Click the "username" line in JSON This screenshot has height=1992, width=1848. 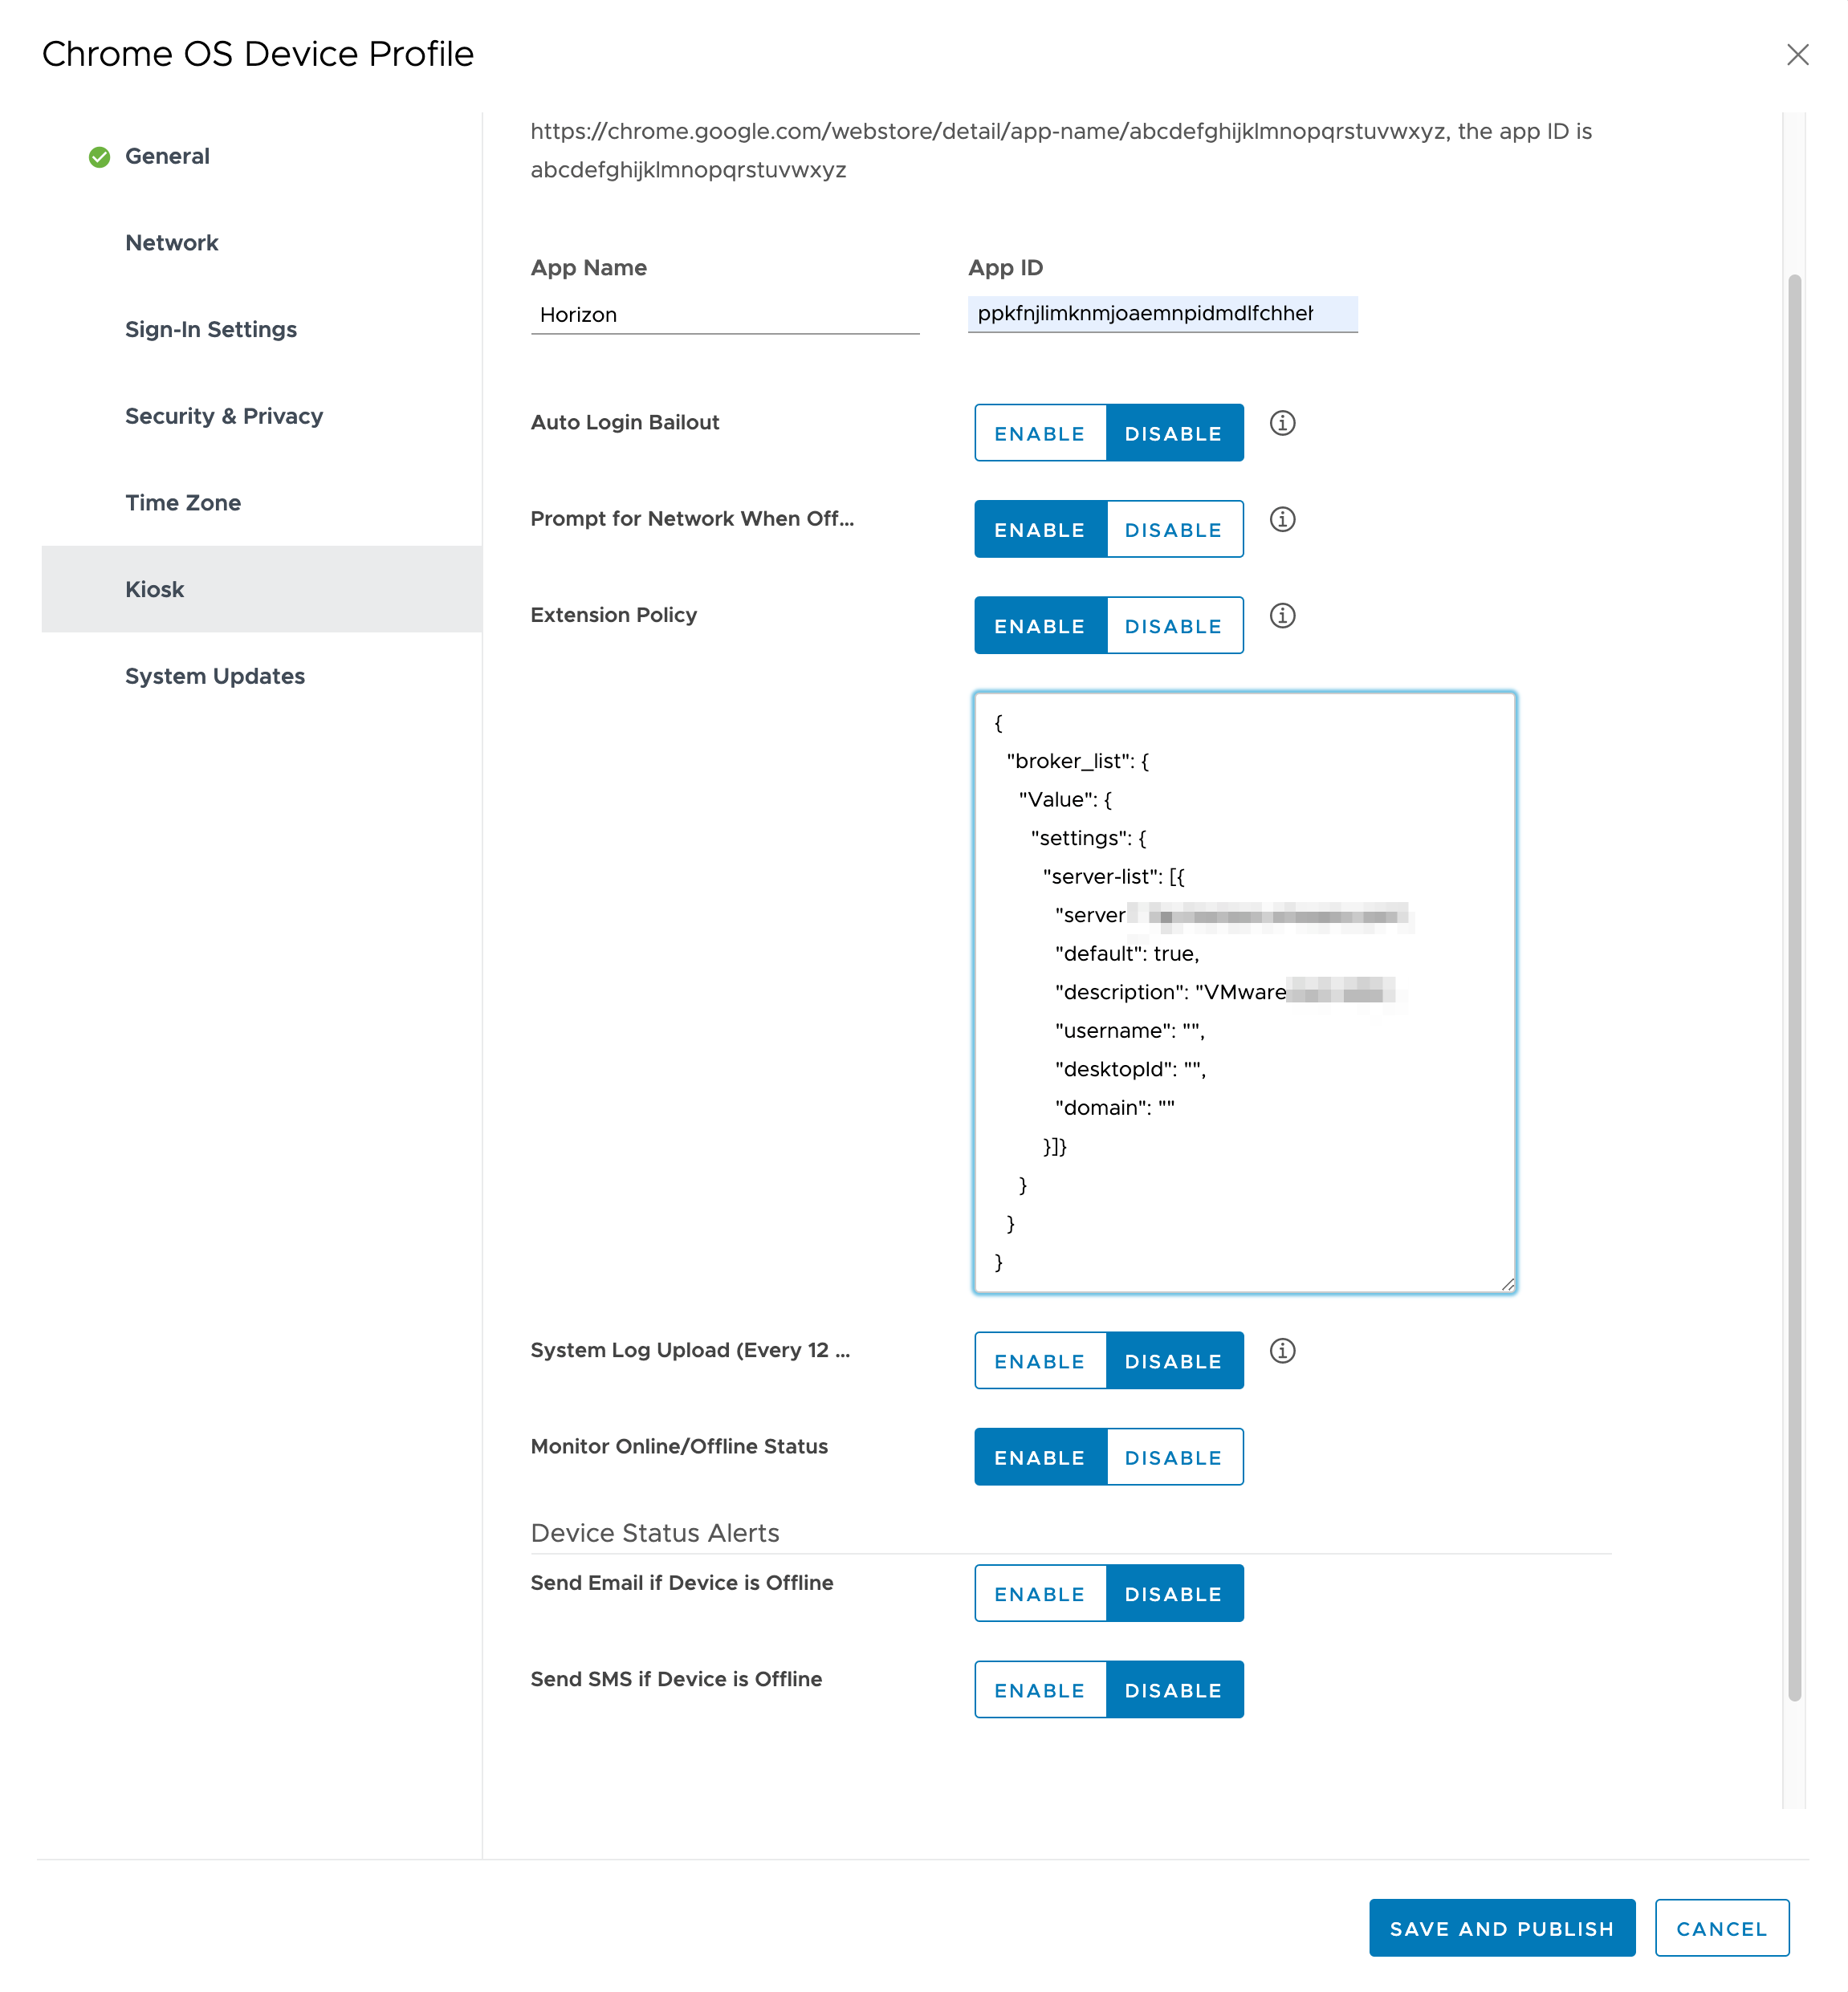point(1130,1031)
